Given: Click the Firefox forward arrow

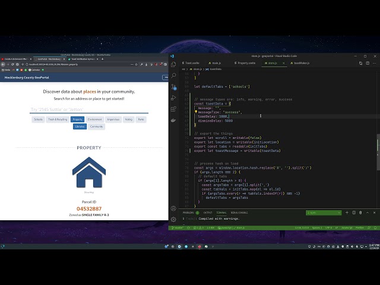Looking at the screenshot, I should click(x=8, y=65).
